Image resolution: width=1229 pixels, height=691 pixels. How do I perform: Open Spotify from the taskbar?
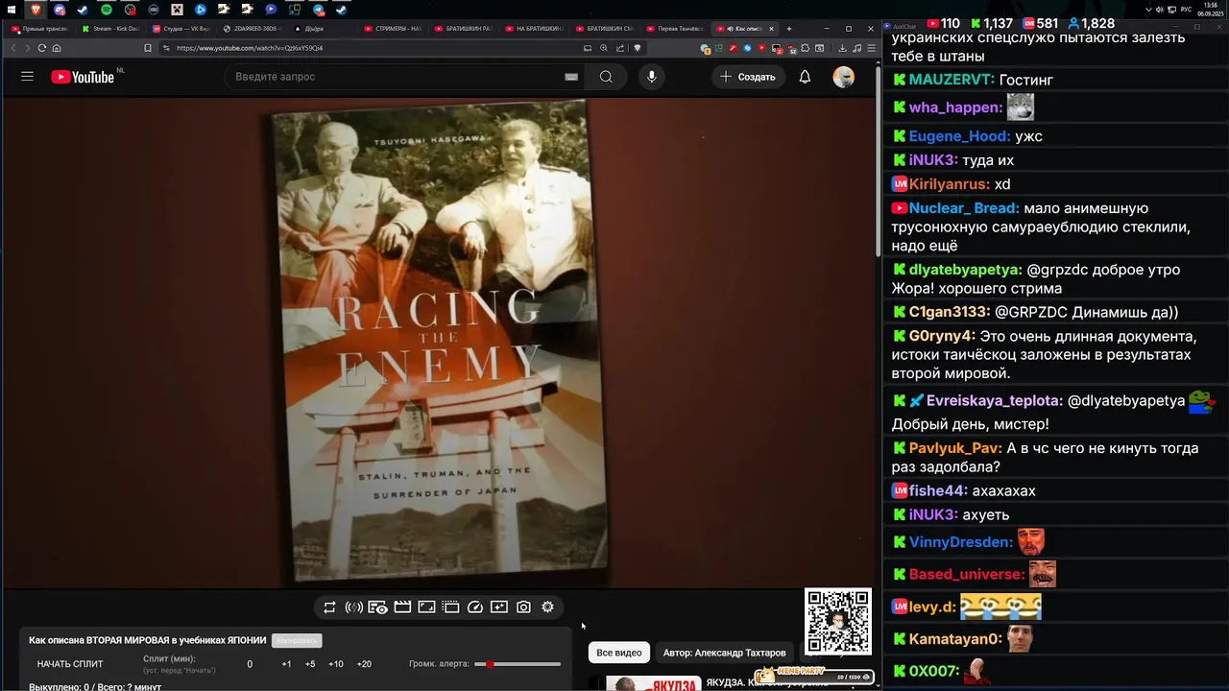tap(107, 10)
